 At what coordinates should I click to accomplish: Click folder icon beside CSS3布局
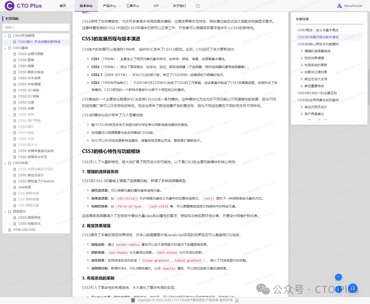point(10,163)
